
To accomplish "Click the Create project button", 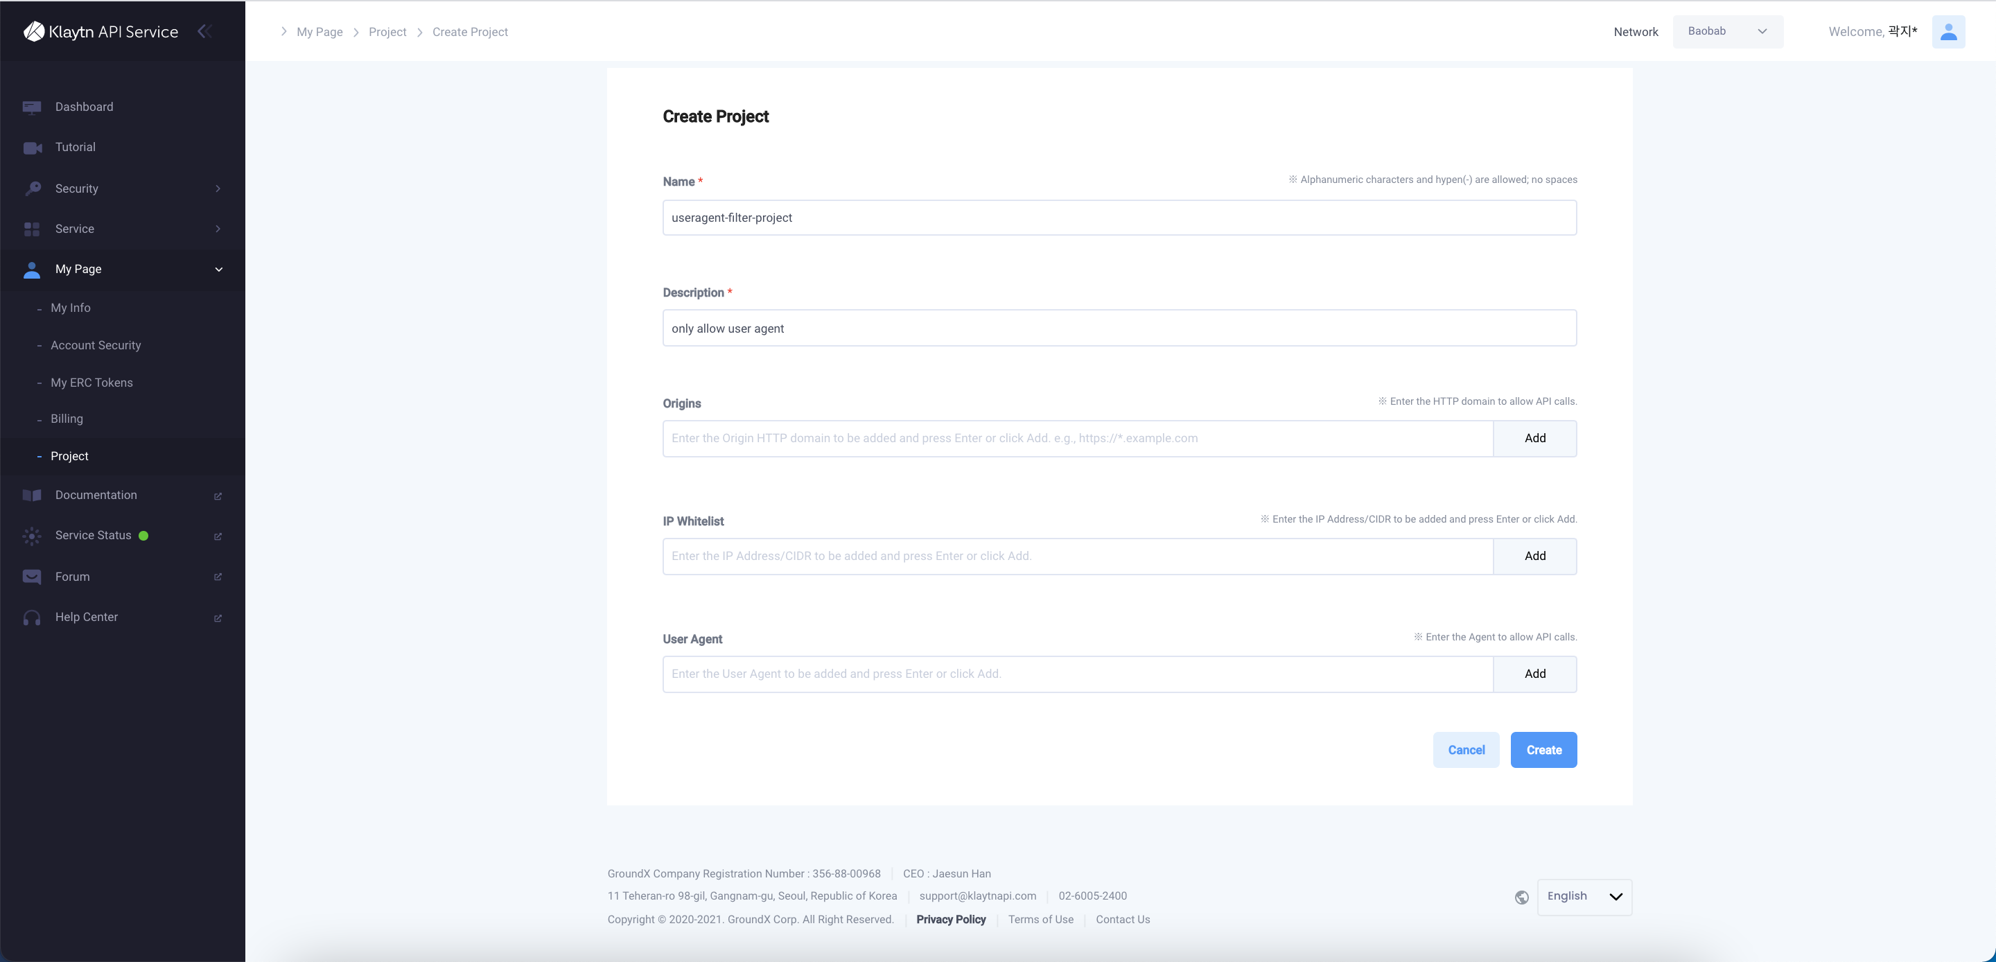I will click(x=1544, y=749).
